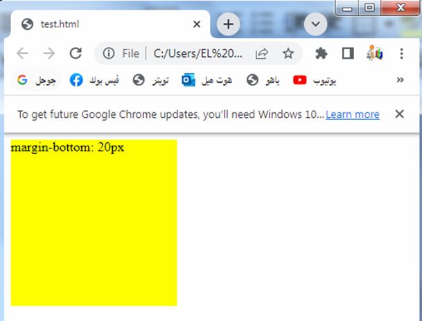Close the test.html tab

(197, 24)
